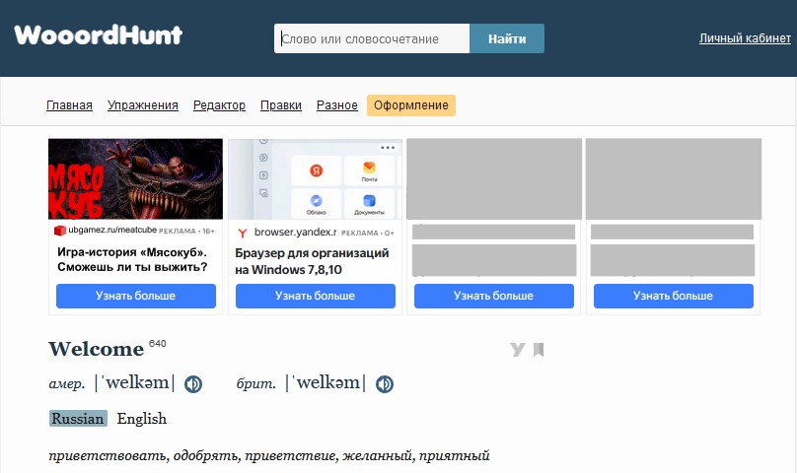Click the ubgamez red cube icon
This screenshot has width=797, height=473.
[60, 231]
